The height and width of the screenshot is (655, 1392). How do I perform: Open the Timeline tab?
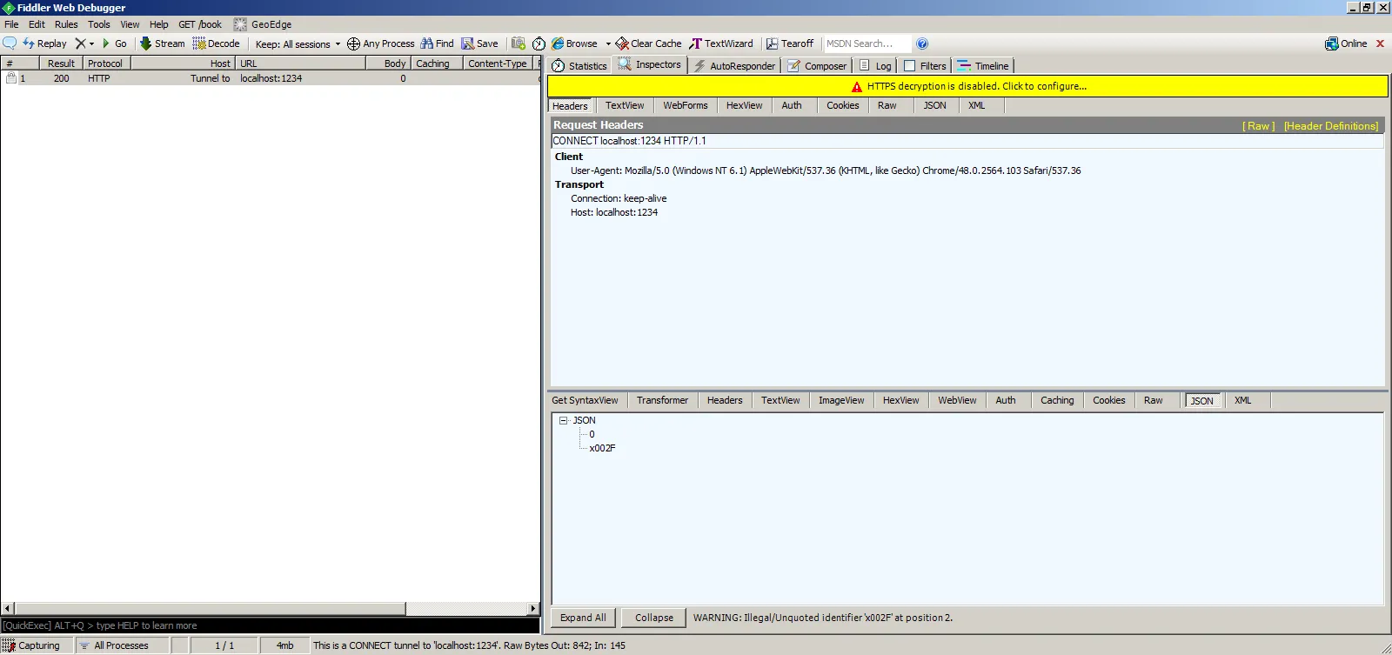pos(983,66)
